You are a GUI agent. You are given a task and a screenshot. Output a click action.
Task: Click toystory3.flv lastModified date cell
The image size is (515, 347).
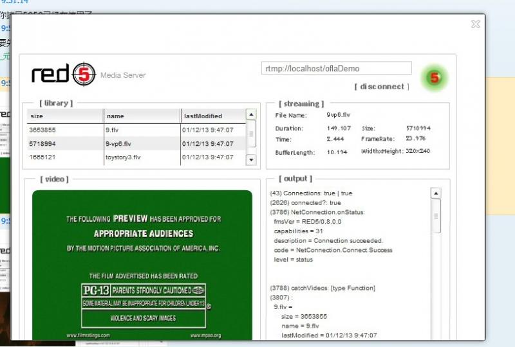208,157
